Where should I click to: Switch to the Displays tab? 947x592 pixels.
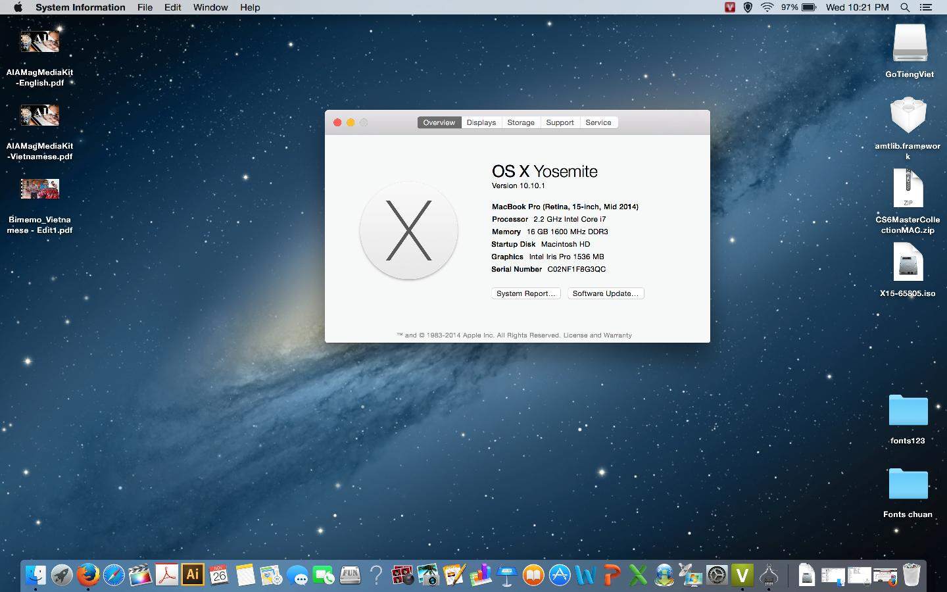click(481, 122)
